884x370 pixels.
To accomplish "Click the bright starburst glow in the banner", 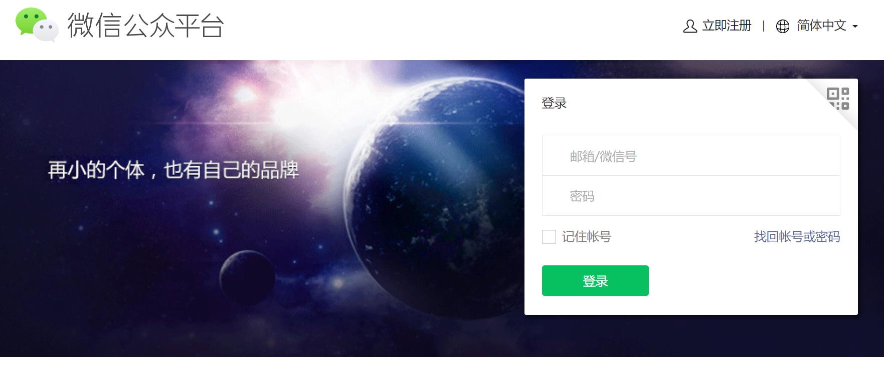I will pyautogui.click(x=244, y=95).
